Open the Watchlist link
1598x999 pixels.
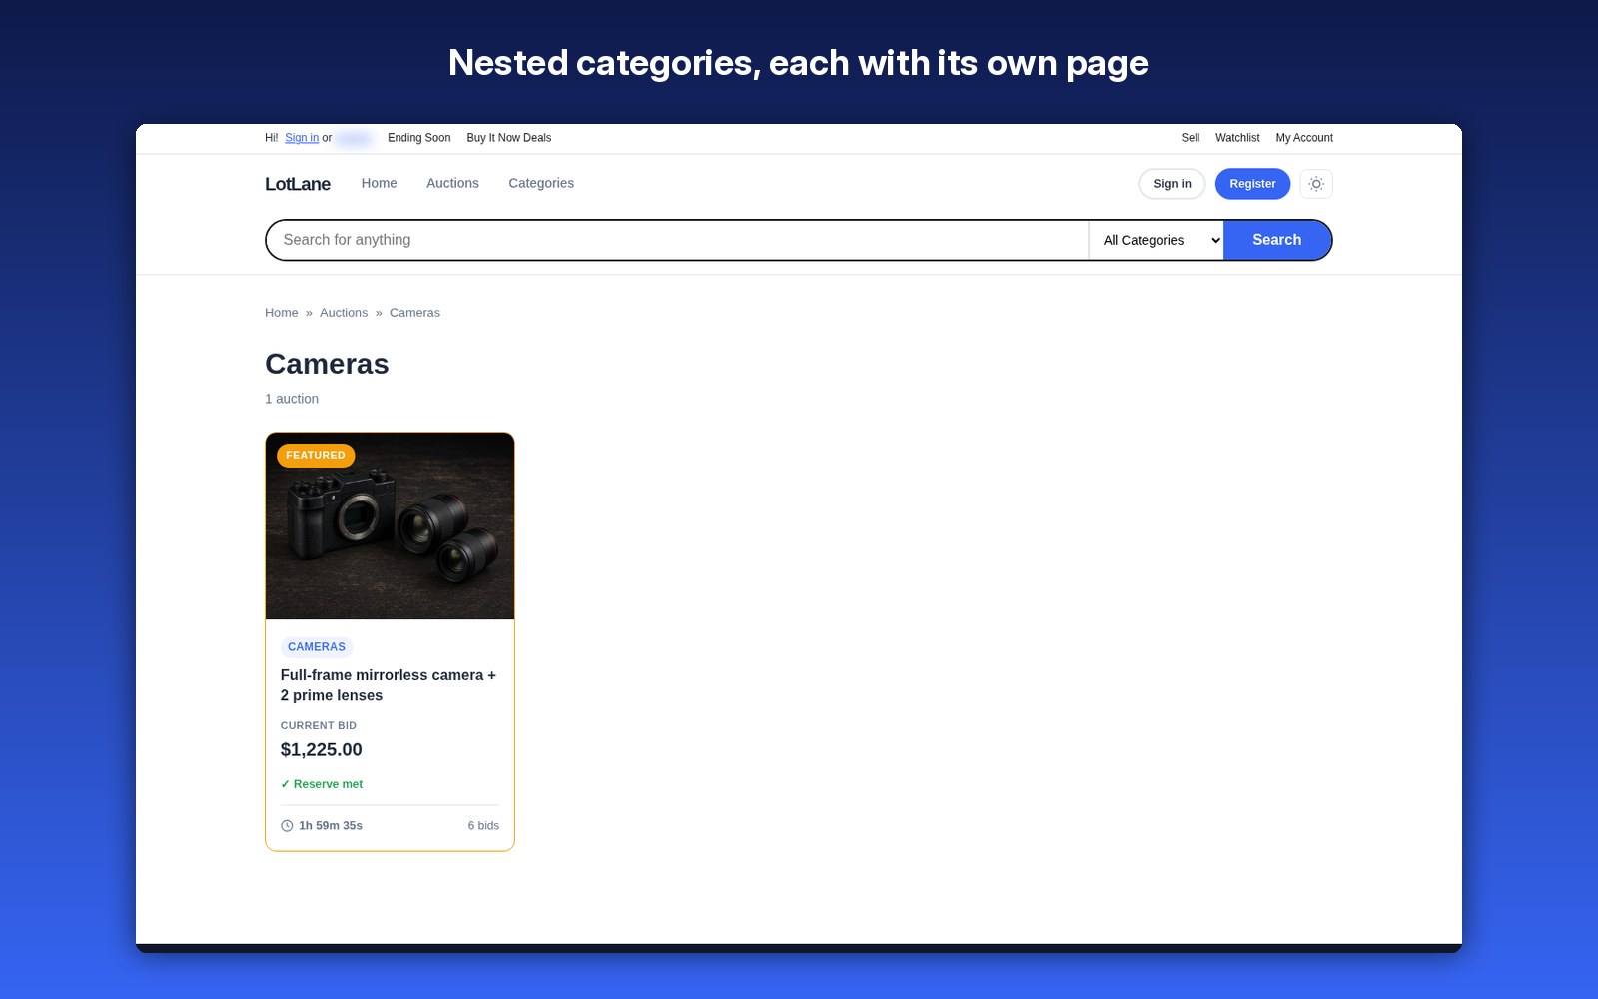click(x=1237, y=138)
